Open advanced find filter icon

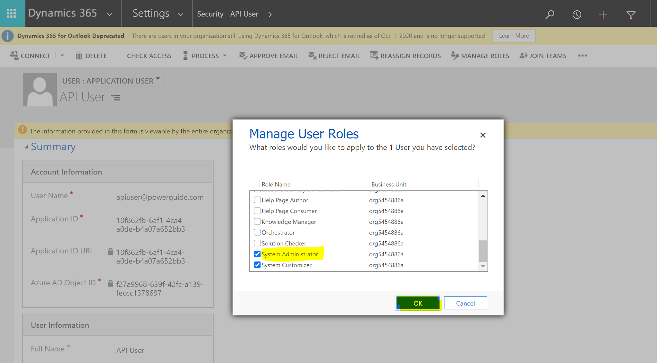(x=631, y=15)
